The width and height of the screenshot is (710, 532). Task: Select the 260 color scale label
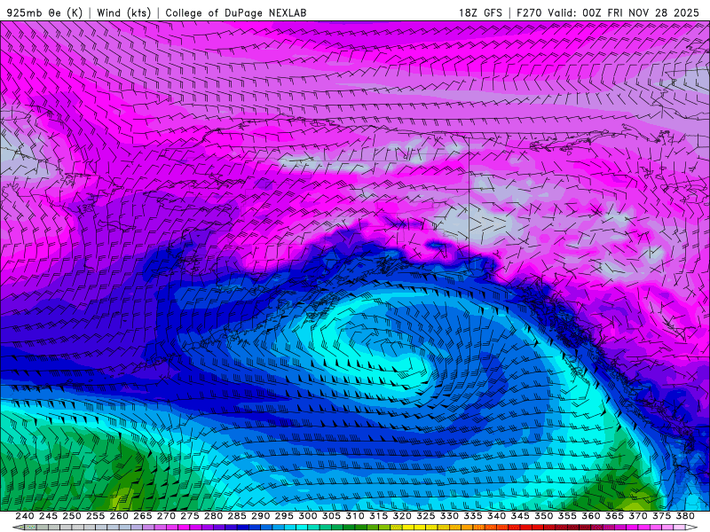click(x=119, y=516)
